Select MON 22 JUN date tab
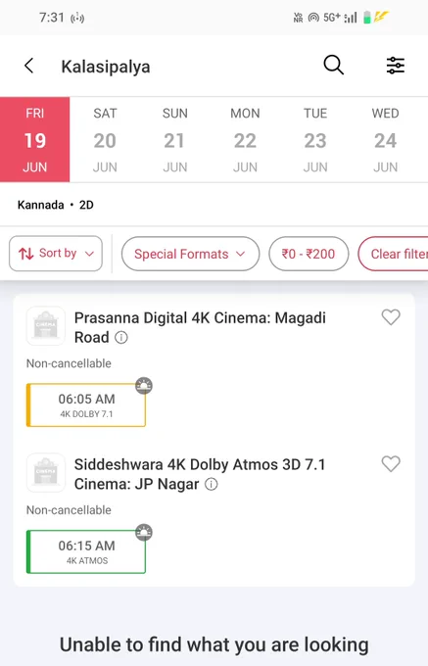 pyautogui.click(x=245, y=140)
